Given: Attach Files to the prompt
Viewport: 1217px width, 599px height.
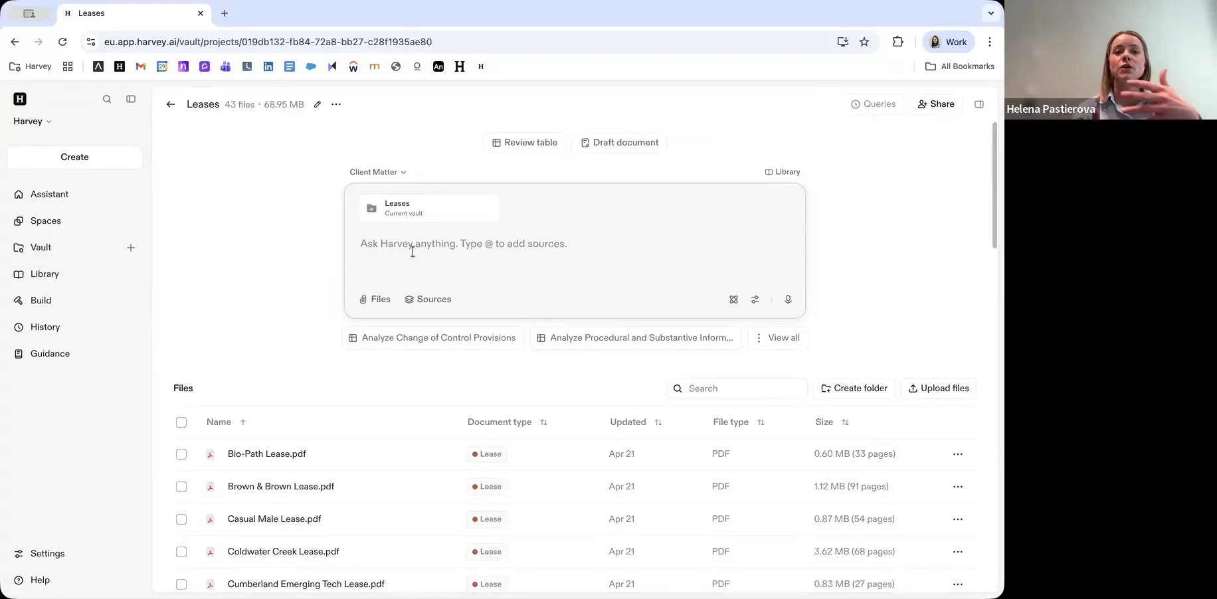Looking at the screenshot, I should 375,299.
